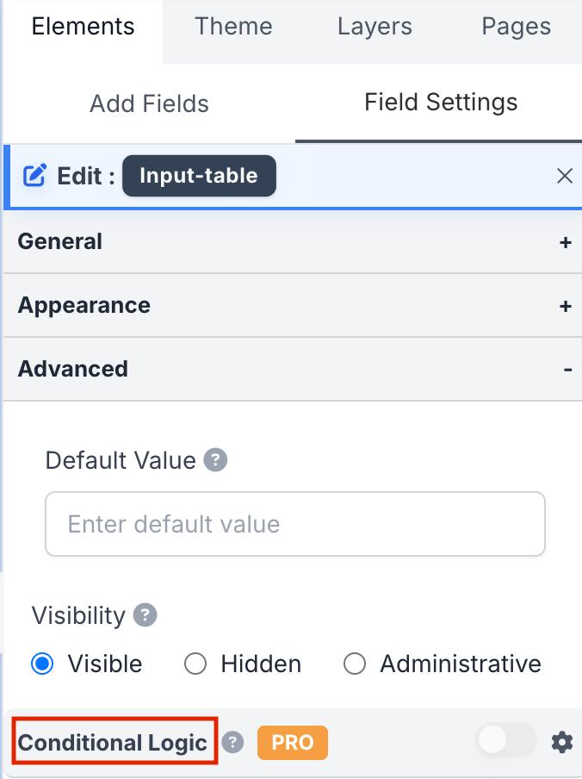Click the Input-table field name badge
Viewport: 582px width, 779px height.
(199, 176)
